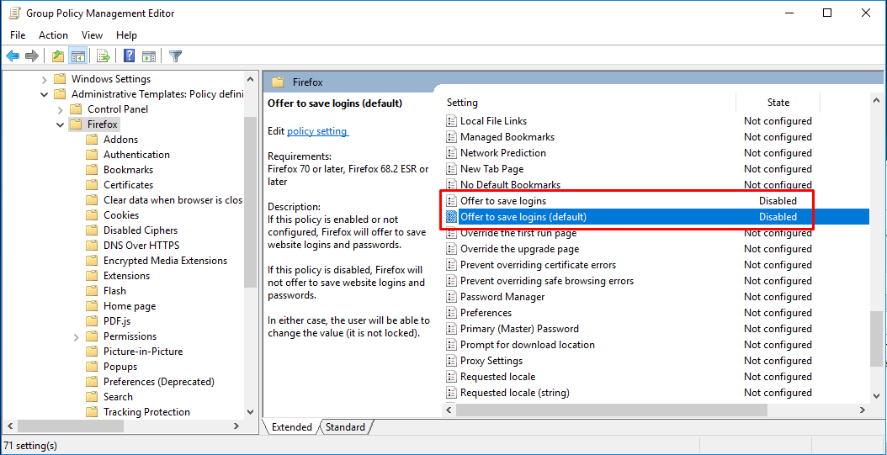Screen dimensions: 887x455
Task: Expand the Control Panel tree node
Action: coord(61,109)
